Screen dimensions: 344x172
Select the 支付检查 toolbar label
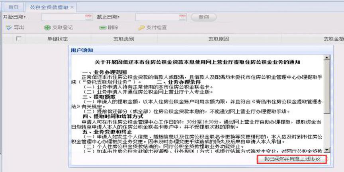[156, 27]
